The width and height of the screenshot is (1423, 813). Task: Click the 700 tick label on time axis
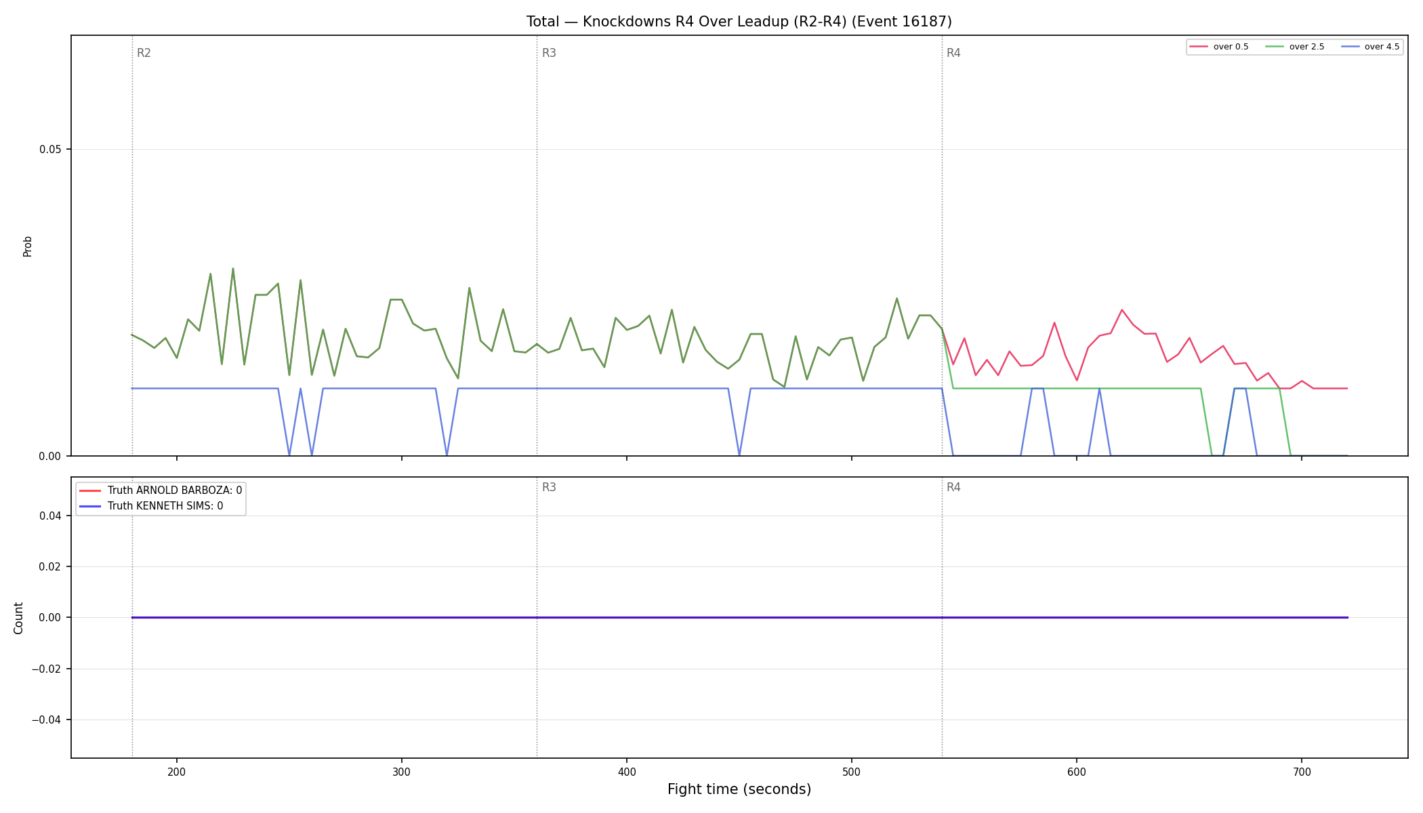[1302, 772]
